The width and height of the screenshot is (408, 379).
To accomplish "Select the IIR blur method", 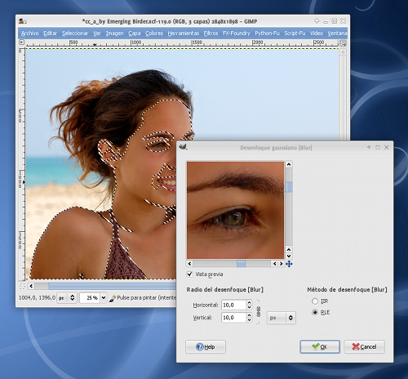I will click(315, 301).
